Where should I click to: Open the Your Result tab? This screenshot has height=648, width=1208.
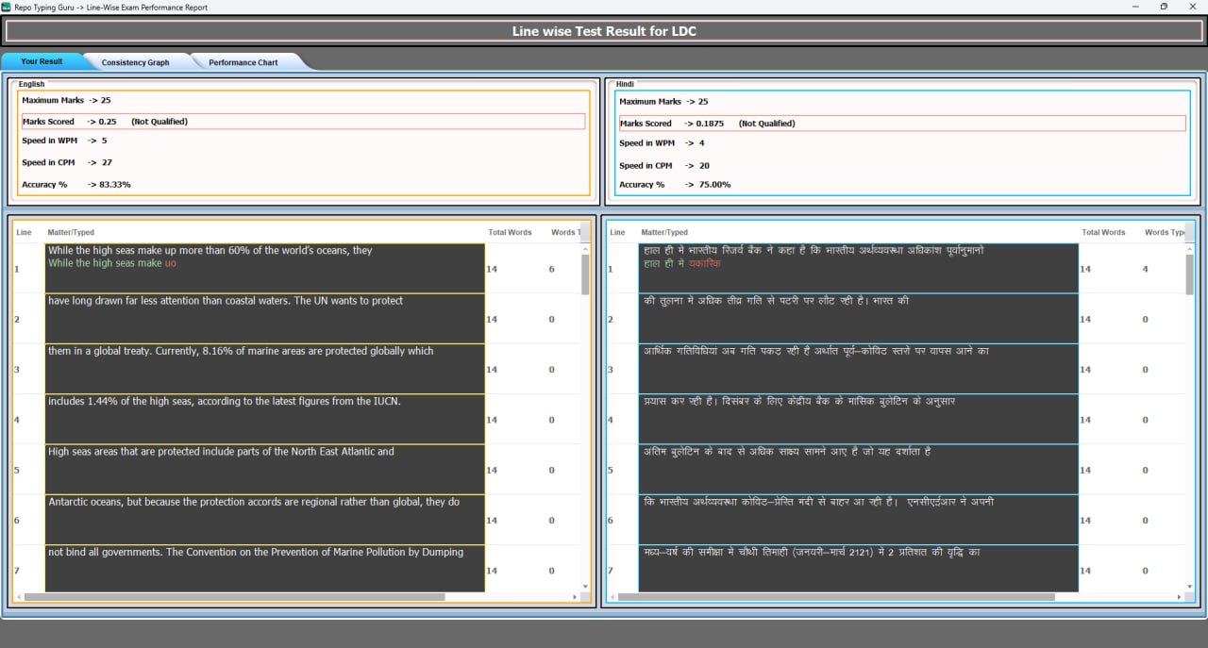[42, 61]
